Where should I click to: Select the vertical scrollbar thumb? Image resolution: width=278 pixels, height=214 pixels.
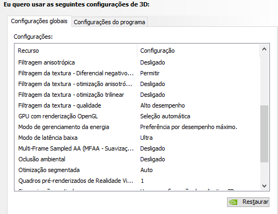pyautogui.click(x=264, y=134)
